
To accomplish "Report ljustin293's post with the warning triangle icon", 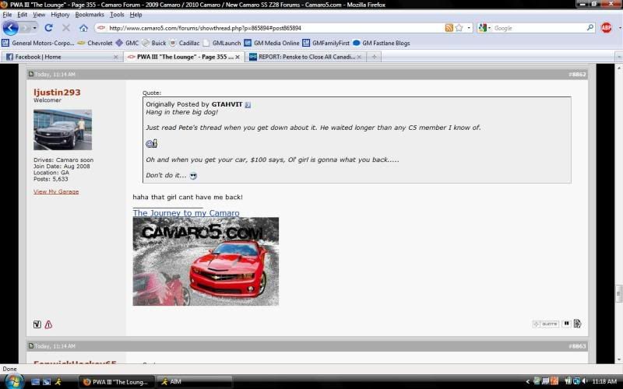I will (x=48, y=324).
